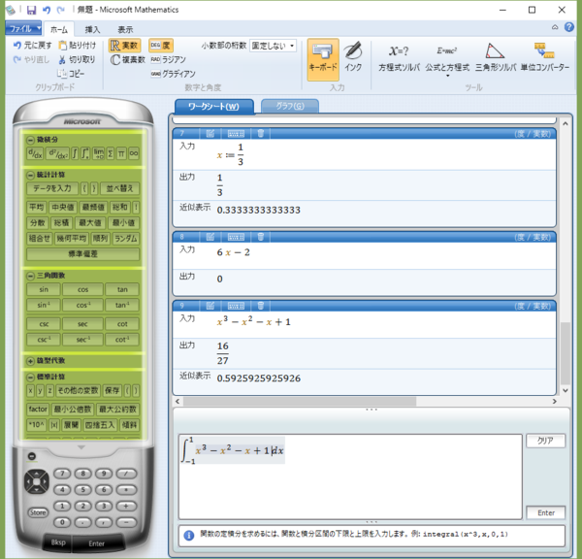
Task: Click データを入力 button
Action: 52,188
